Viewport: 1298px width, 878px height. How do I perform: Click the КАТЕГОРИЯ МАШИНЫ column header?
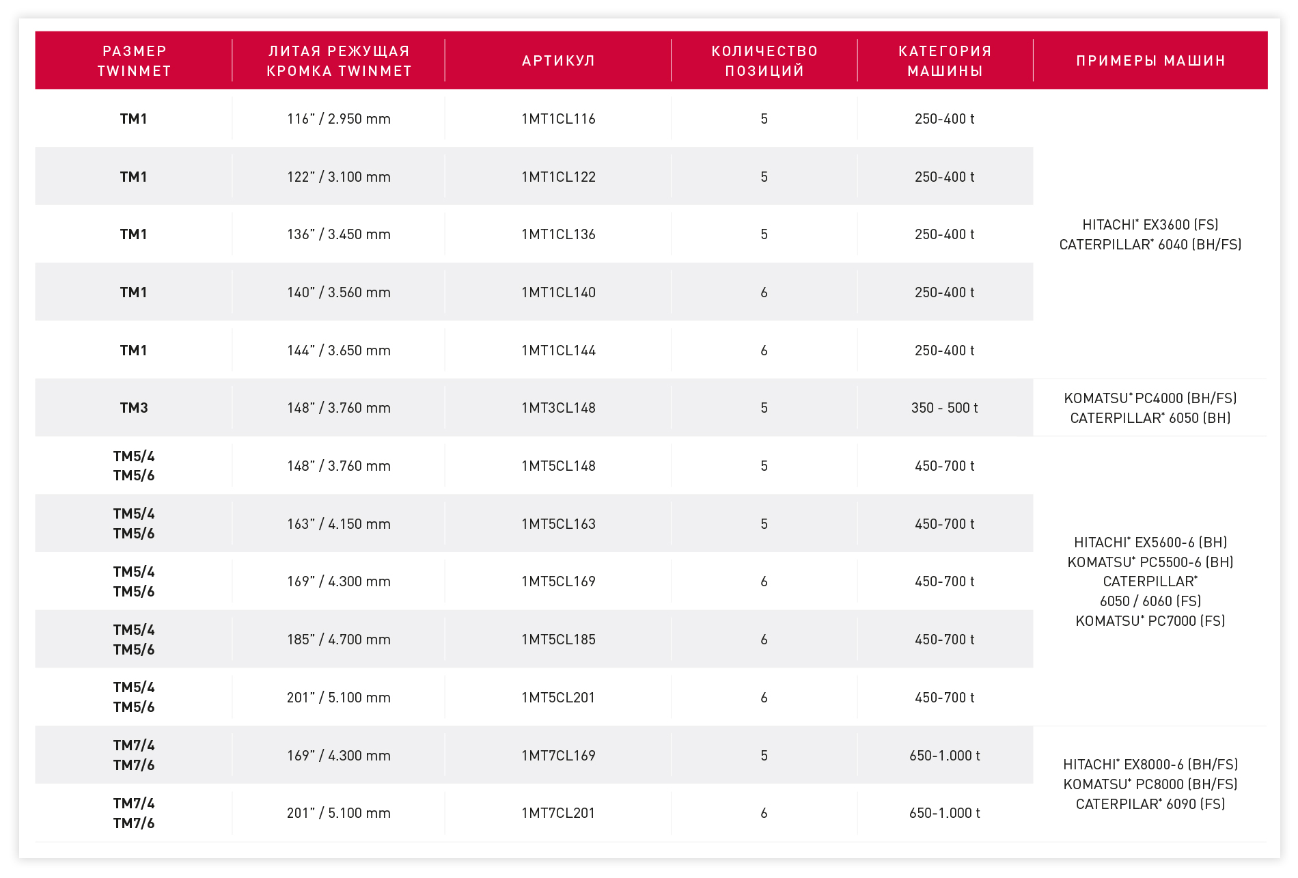pyautogui.click(x=945, y=61)
